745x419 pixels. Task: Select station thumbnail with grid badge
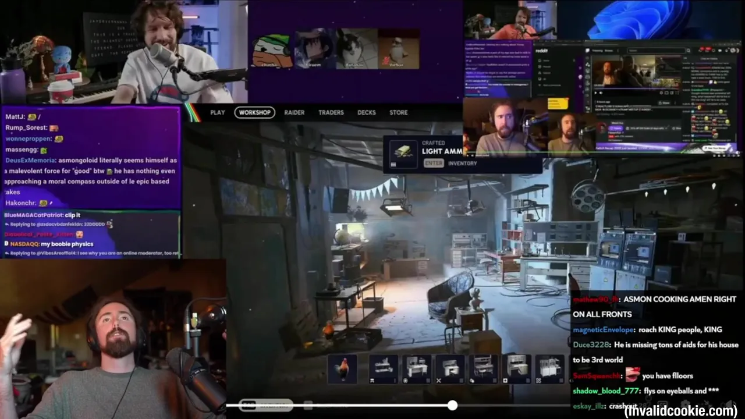pos(550,369)
